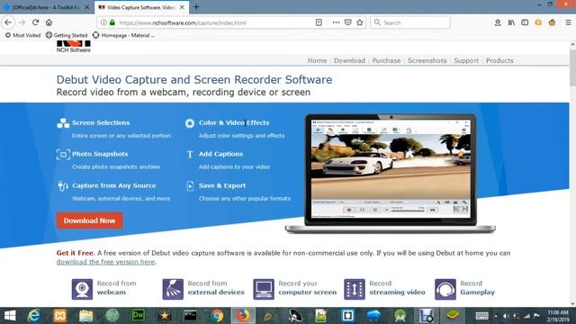This screenshot has height=324, width=576.
Task: Click the Search input field
Action: click(410, 22)
